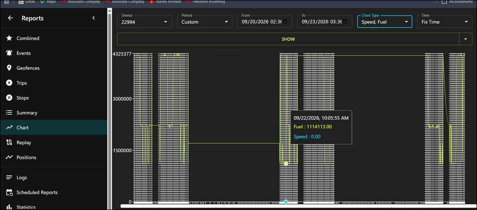
Task: Select the Stops report
Action: 54,98
